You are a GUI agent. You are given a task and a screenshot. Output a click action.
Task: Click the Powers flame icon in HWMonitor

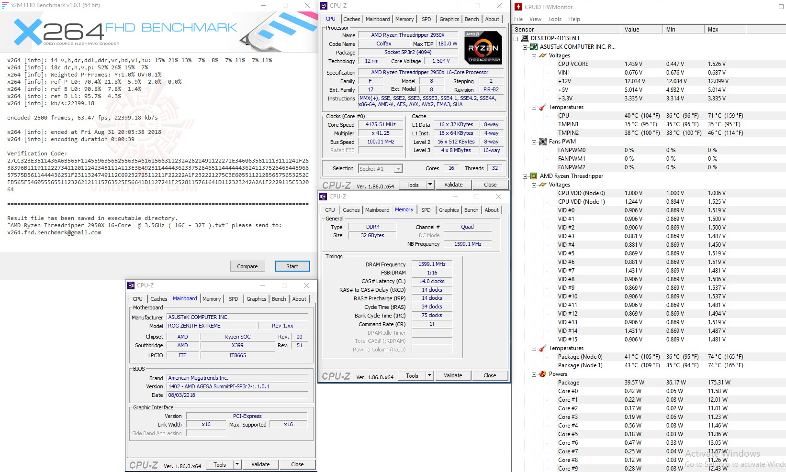(x=542, y=374)
